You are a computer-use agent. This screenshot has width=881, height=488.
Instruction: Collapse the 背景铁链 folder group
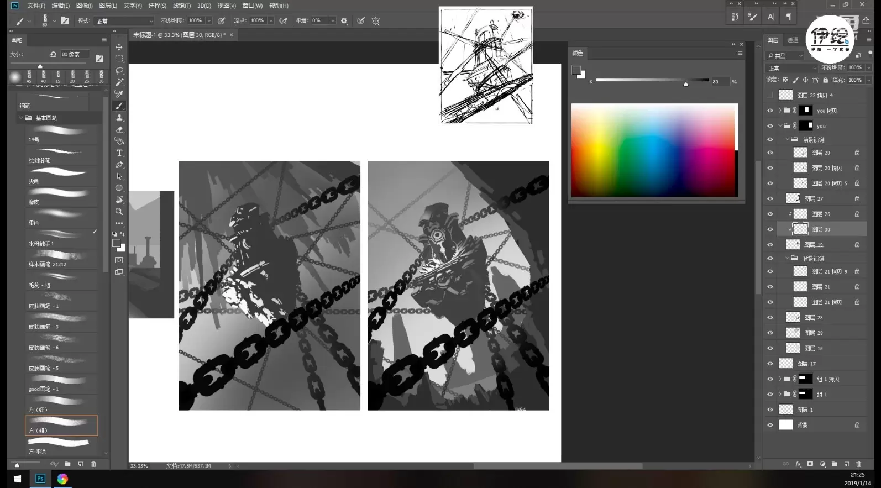coord(788,258)
